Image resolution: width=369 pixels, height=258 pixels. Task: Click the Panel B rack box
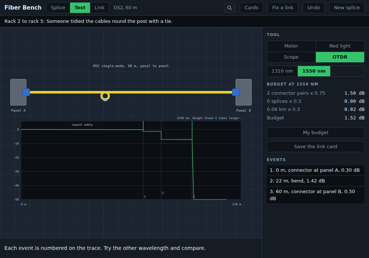click(244, 92)
